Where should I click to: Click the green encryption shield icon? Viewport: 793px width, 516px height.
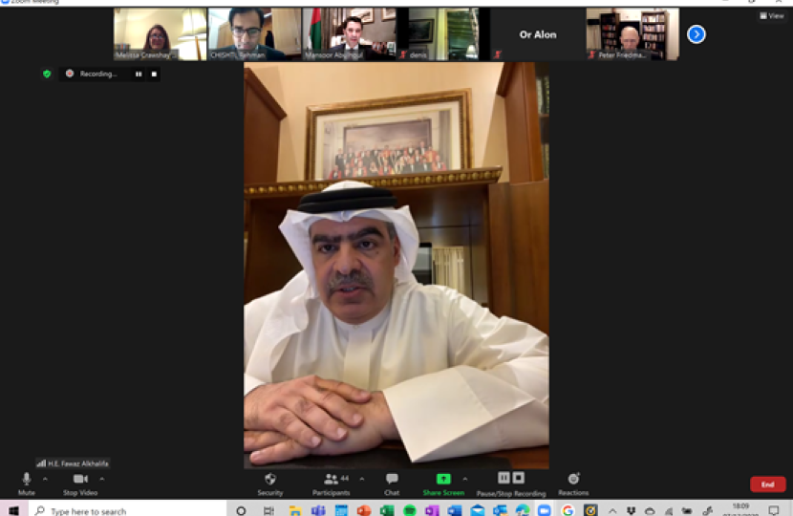coord(47,74)
